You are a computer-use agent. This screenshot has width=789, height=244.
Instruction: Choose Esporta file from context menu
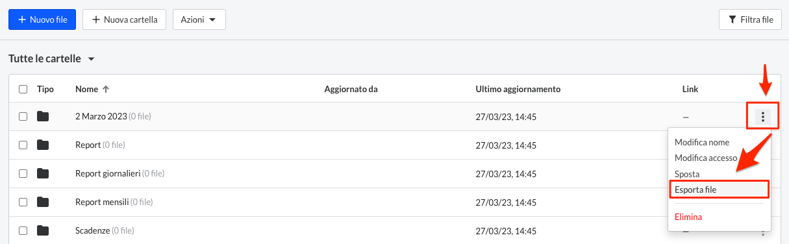(x=718, y=189)
